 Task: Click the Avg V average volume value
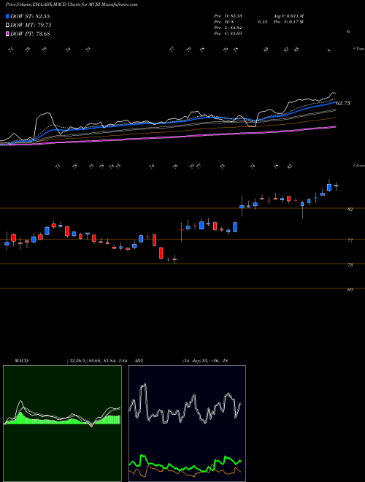[295, 16]
